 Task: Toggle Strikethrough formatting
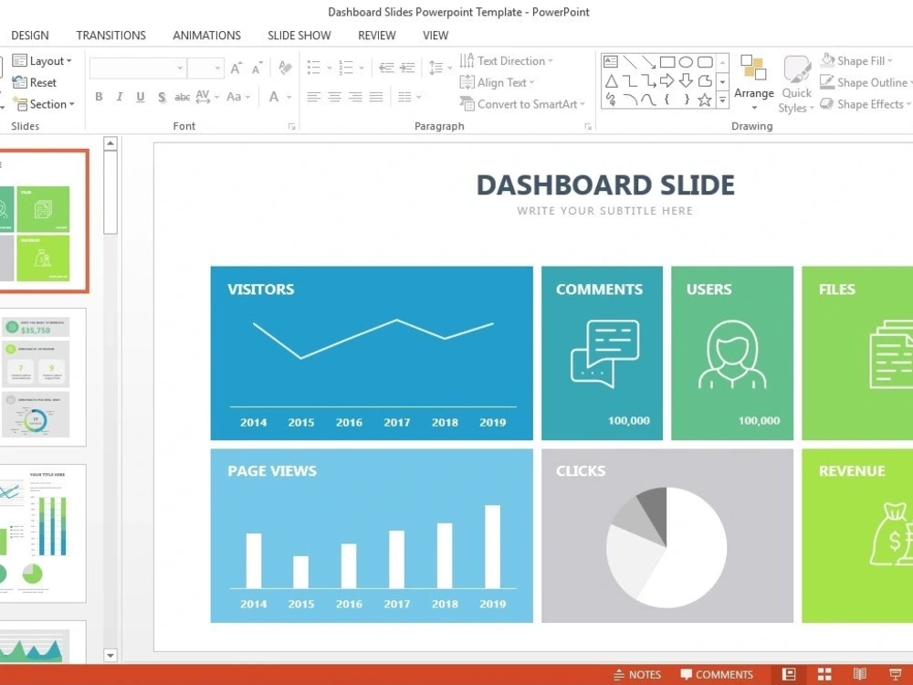(183, 97)
